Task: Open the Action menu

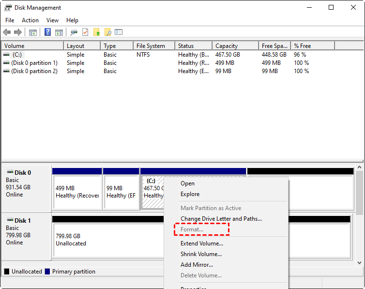Action: click(30, 20)
